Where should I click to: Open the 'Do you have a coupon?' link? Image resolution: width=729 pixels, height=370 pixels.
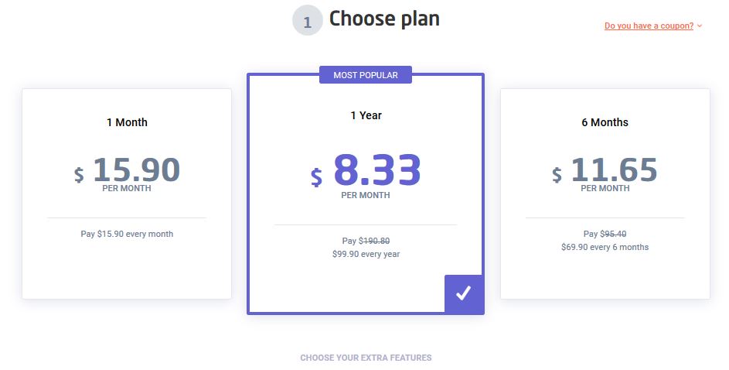coord(649,26)
